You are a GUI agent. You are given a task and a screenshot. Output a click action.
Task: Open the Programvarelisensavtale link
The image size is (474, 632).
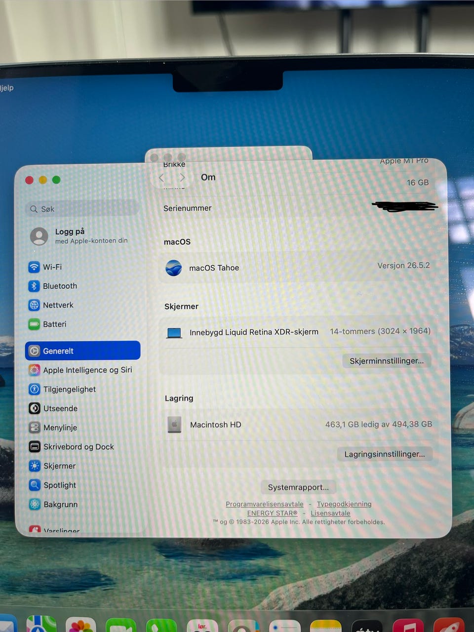265,504
